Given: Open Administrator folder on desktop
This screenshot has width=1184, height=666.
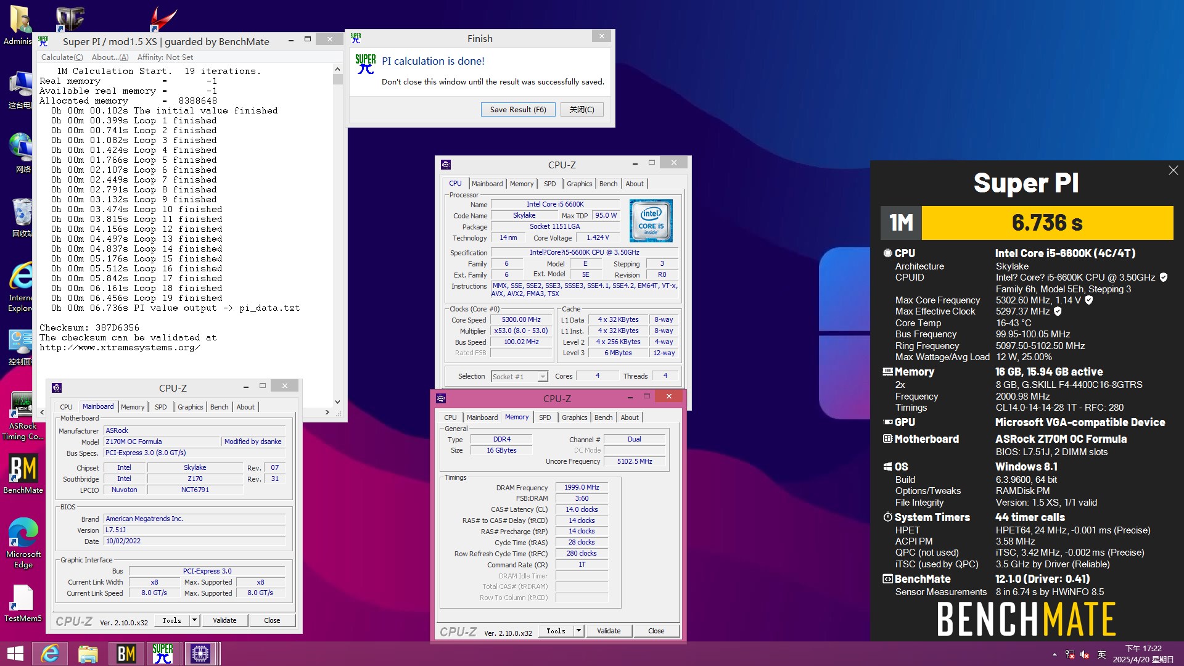Looking at the screenshot, I should coord(18,25).
